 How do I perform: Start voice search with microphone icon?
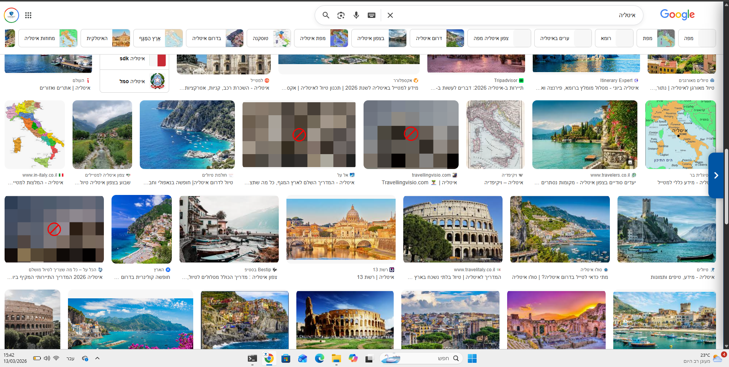point(356,15)
